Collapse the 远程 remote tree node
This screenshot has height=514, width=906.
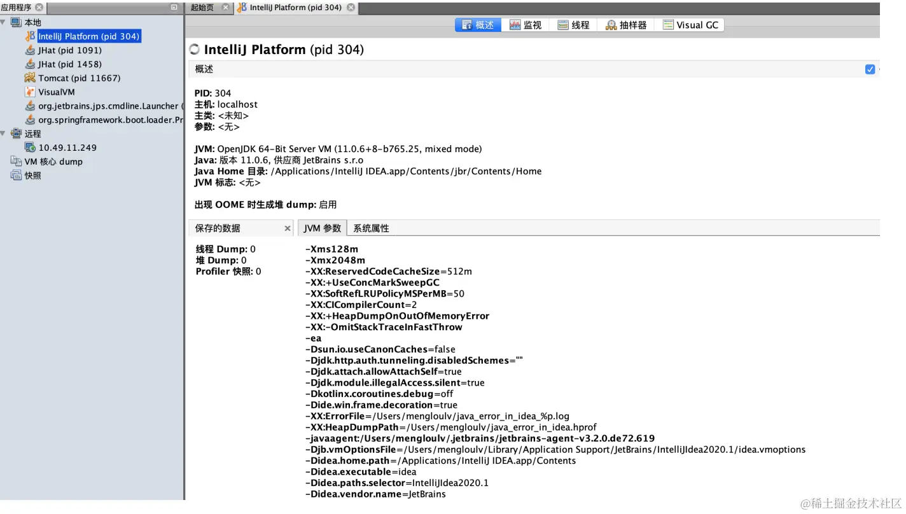point(4,134)
